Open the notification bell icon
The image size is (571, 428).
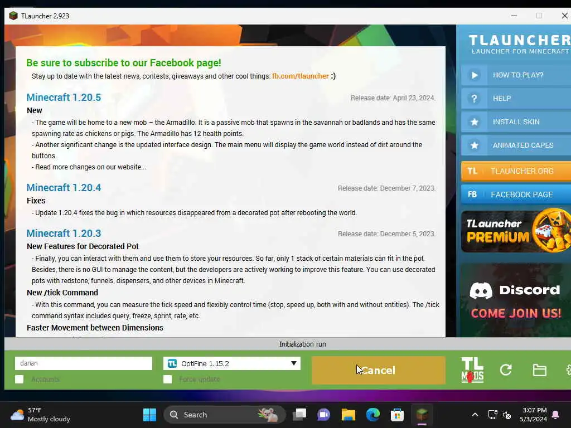(x=556, y=415)
